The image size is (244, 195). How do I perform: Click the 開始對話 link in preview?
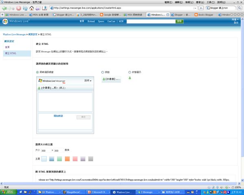click(x=58, y=116)
